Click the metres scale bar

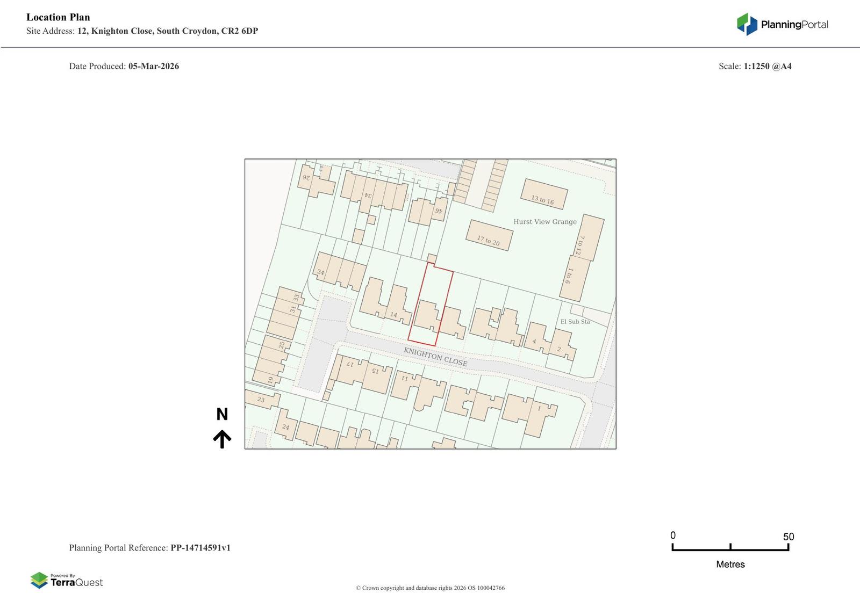(x=730, y=547)
